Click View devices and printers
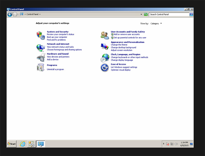The height and width of the screenshot is (156, 205). point(58,57)
